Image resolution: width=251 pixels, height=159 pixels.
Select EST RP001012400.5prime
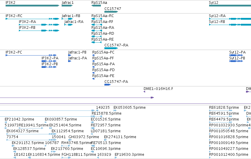tap(210, 158)
